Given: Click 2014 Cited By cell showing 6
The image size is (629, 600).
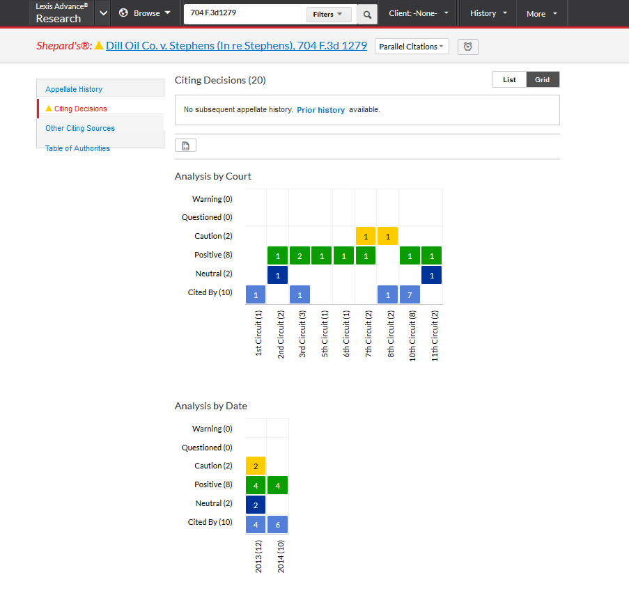Looking at the screenshot, I should point(278,524).
